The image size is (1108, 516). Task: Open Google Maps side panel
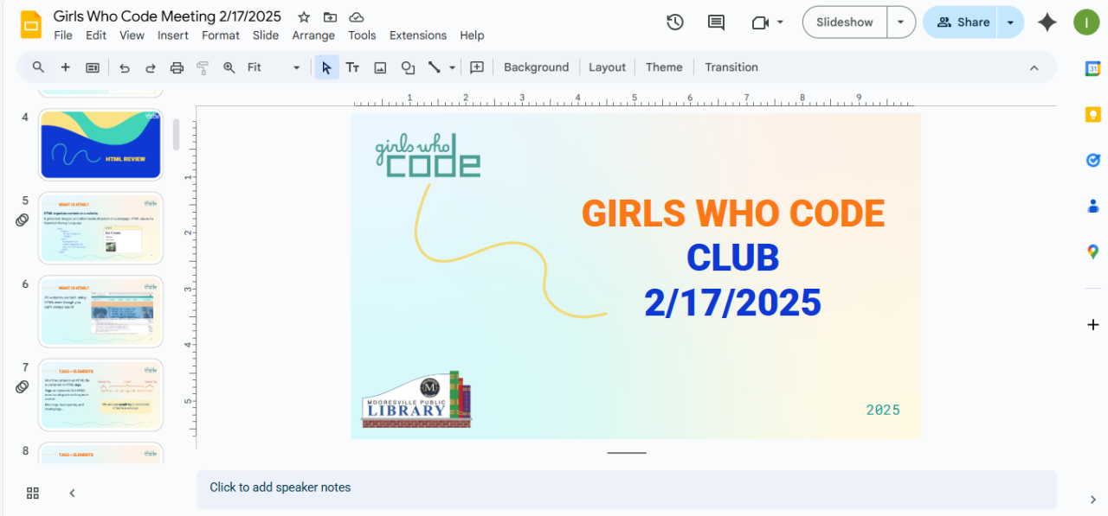point(1093,252)
